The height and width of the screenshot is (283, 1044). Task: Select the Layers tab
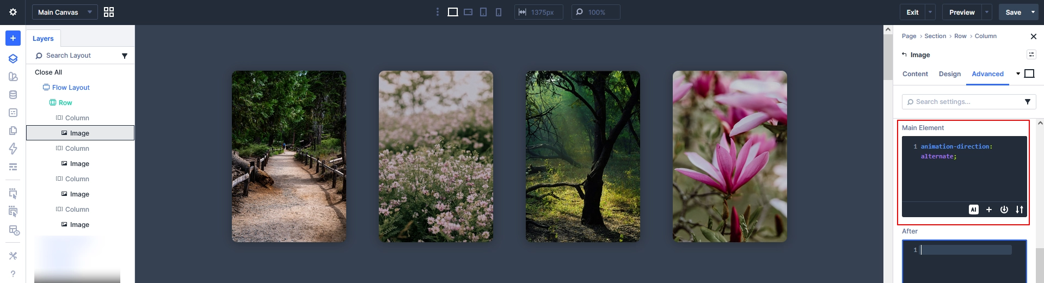click(43, 38)
